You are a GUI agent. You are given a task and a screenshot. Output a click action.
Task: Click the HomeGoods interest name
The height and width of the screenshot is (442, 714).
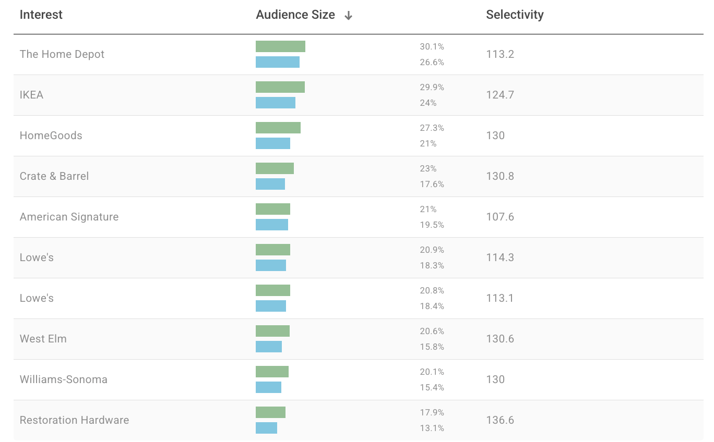click(51, 136)
